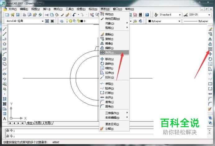Click the black ByLayer color square
The width and height of the screenshot is (215, 146).
coord(150,21)
